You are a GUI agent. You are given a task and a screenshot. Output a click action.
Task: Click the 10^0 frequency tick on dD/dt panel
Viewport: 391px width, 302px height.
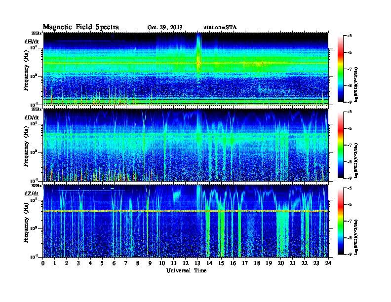point(33,152)
